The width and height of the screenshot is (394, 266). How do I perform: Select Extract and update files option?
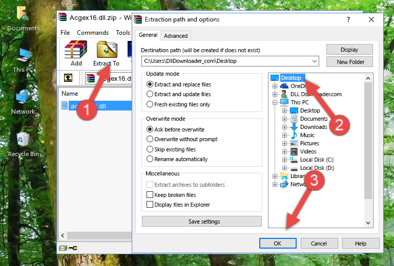(150, 94)
